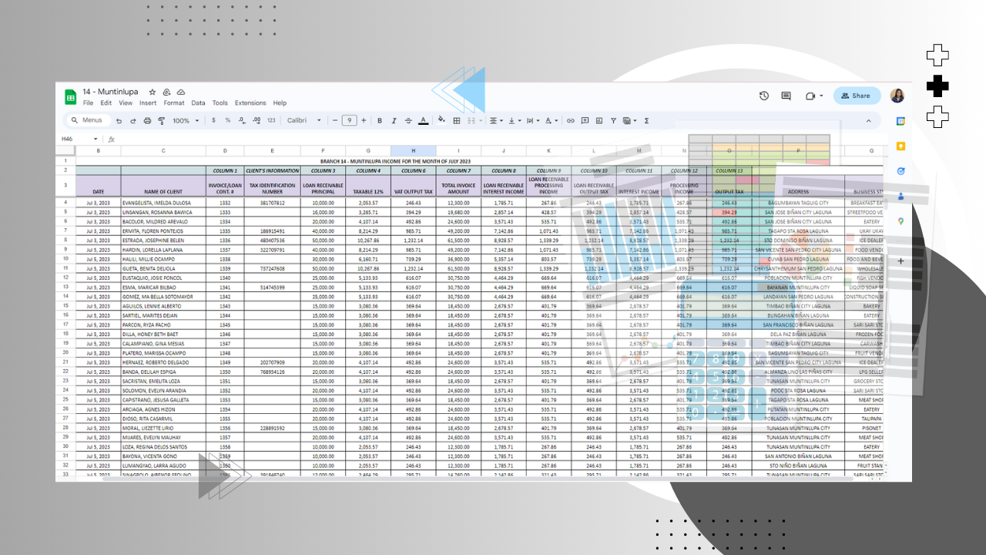Click the 14 - Muntinlupa document title
The image size is (986, 555).
coord(111,92)
